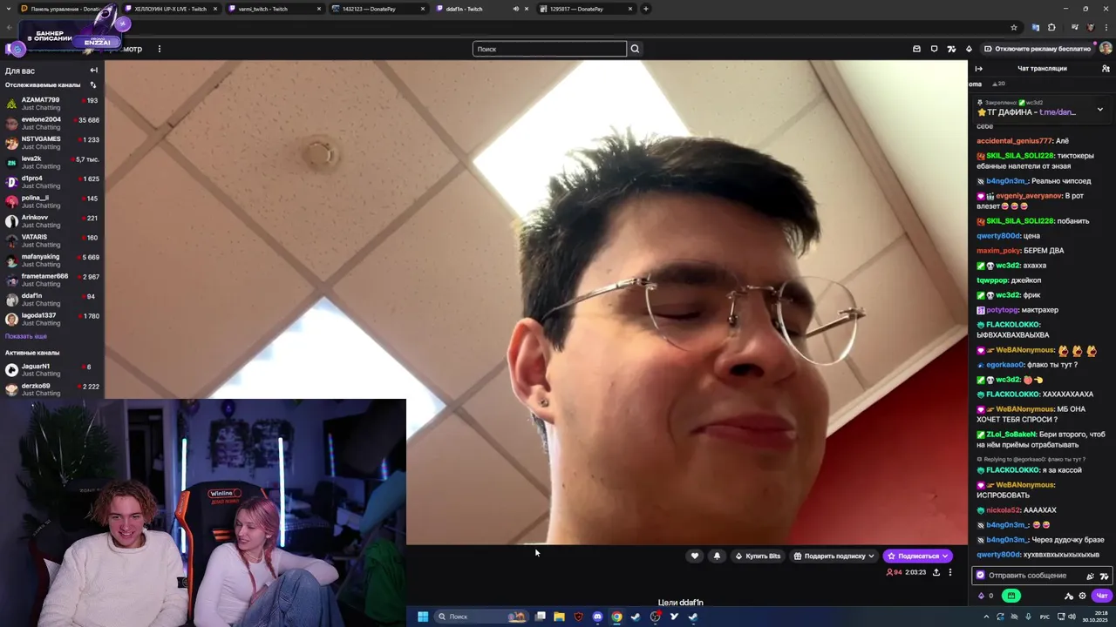Open Discord from the taskbar
Image resolution: width=1116 pixels, height=627 pixels.
pos(597,617)
